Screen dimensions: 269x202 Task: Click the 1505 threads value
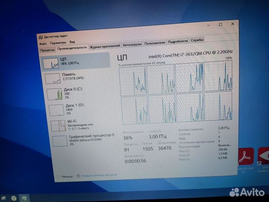click(x=148, y=149)
